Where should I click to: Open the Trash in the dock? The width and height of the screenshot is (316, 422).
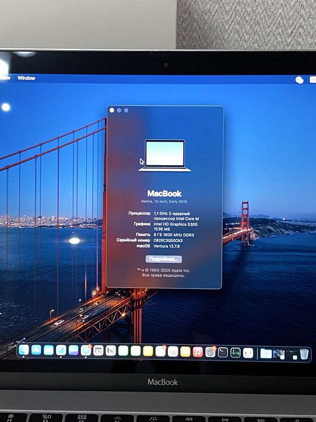click(304, 354)
